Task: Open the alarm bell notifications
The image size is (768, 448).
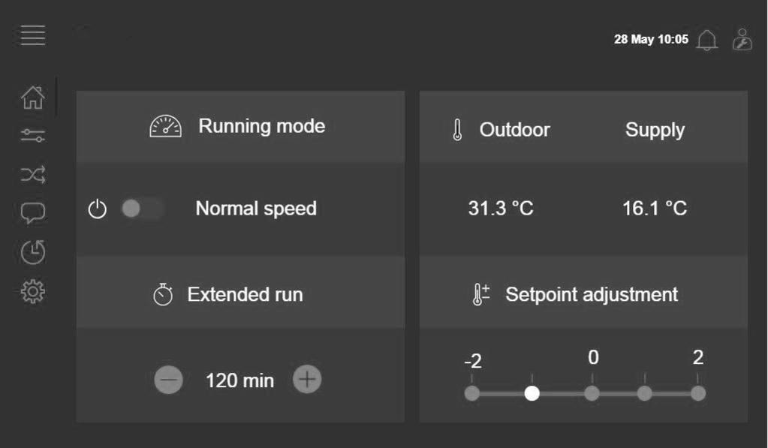Action: [706, 40]
